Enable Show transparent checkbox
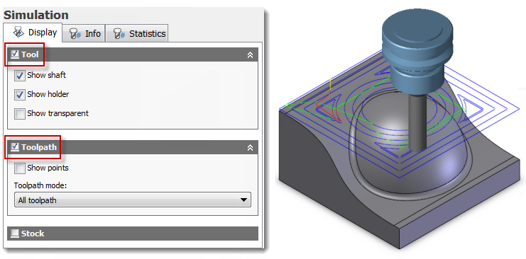Viewport: 526px width, 259px height. (19, 114)
